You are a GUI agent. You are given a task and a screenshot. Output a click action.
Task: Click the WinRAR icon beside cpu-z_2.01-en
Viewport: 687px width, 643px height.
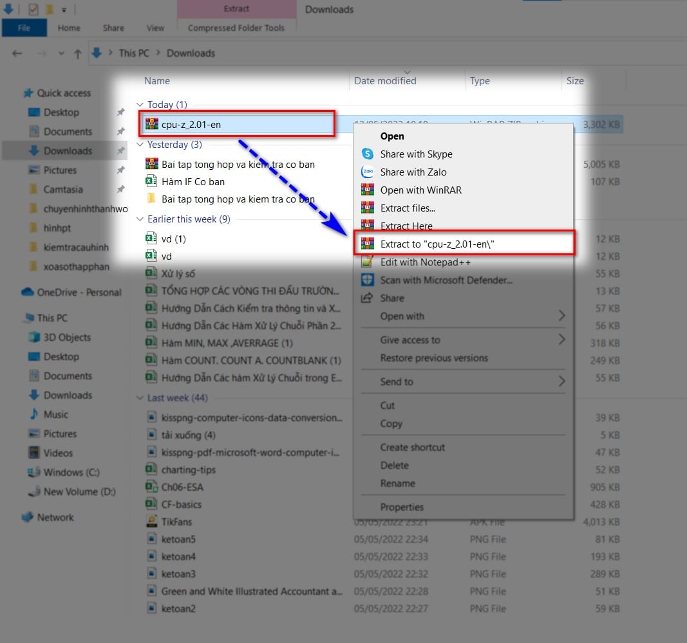click(151, 124)
